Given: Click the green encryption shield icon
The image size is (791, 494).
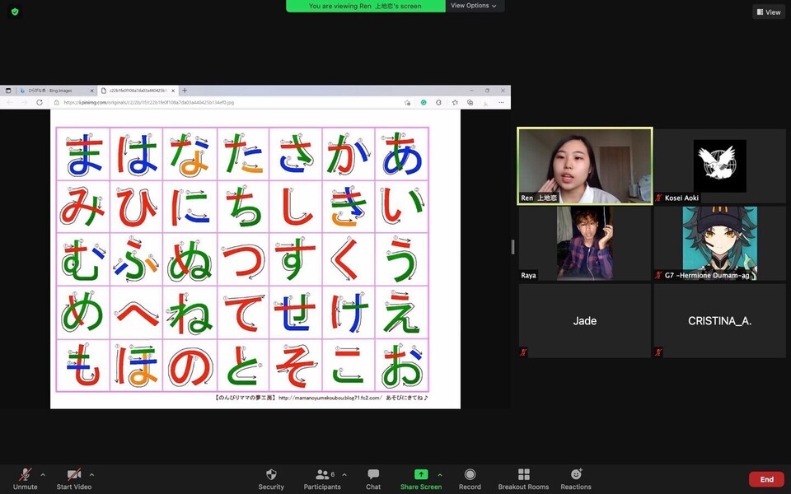Looking at the screenshot, I should coord(15,12).
